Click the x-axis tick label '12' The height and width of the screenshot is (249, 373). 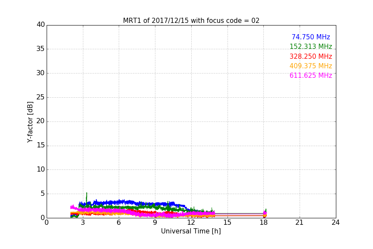[191, 223]
